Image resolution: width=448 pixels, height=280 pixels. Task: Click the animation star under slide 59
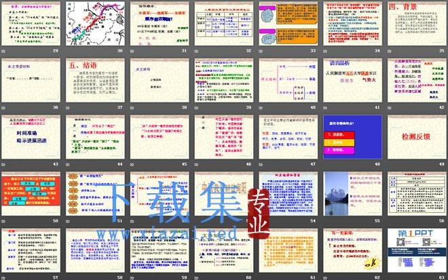[132, 278]
